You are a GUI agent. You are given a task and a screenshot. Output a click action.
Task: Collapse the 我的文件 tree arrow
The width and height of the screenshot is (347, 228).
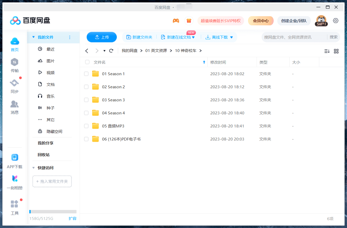[33, 37]
